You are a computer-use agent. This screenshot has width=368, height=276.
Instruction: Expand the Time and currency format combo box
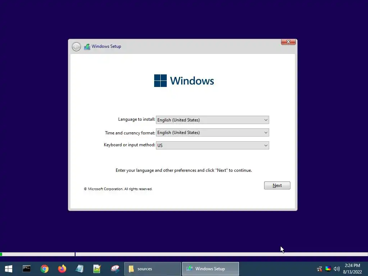point(212,133)
